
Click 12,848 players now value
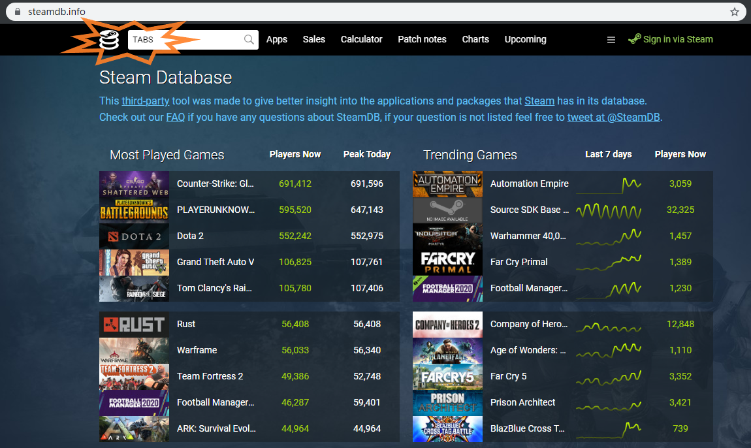click(x=680, y=324)
